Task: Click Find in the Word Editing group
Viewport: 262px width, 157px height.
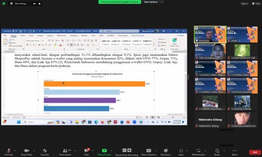Action: (162, 39)
